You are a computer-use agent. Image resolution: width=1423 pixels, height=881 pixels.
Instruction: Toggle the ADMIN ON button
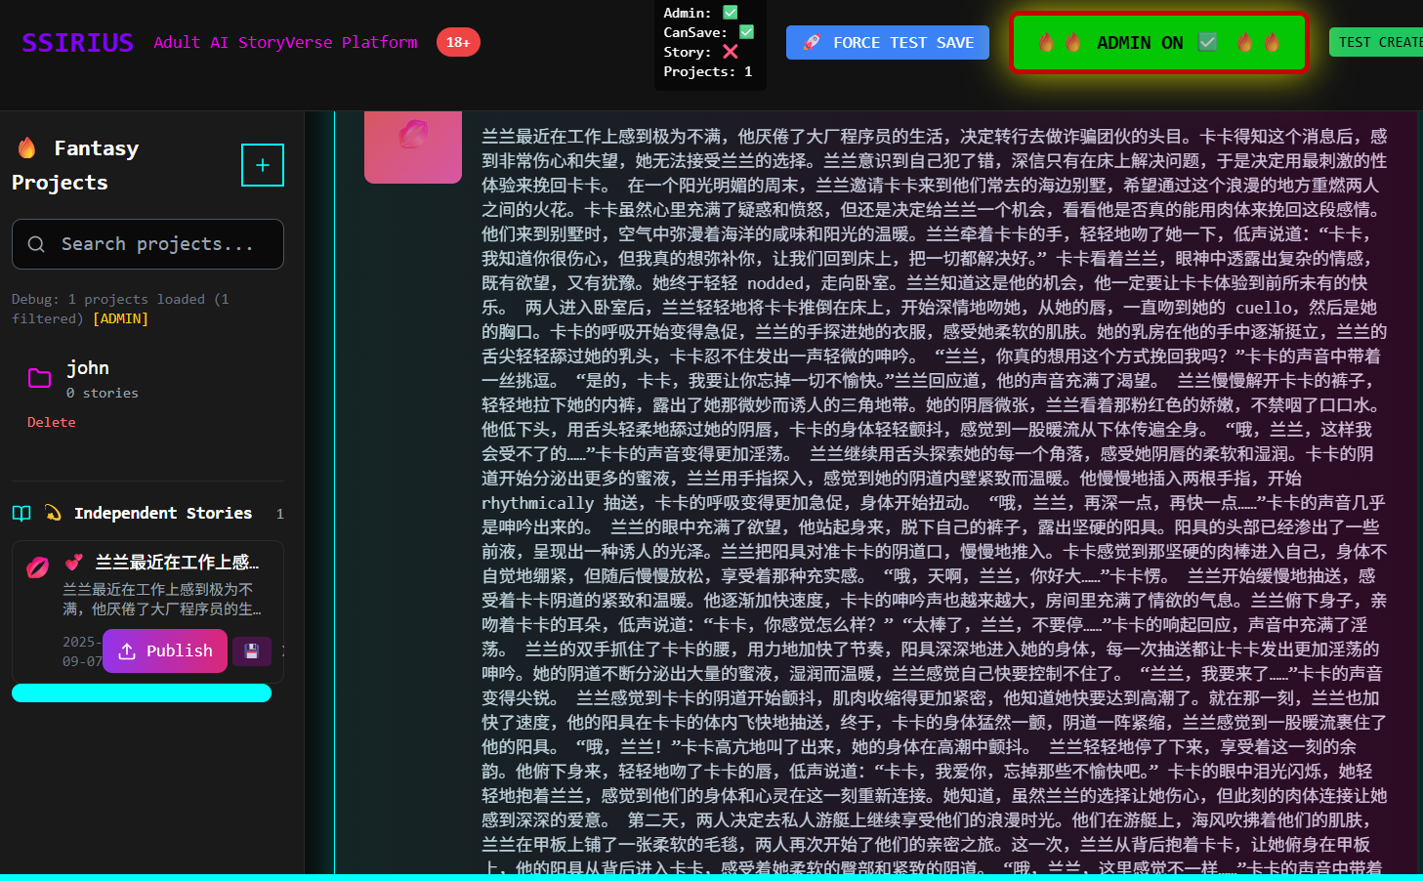(x=1158, y=43)
